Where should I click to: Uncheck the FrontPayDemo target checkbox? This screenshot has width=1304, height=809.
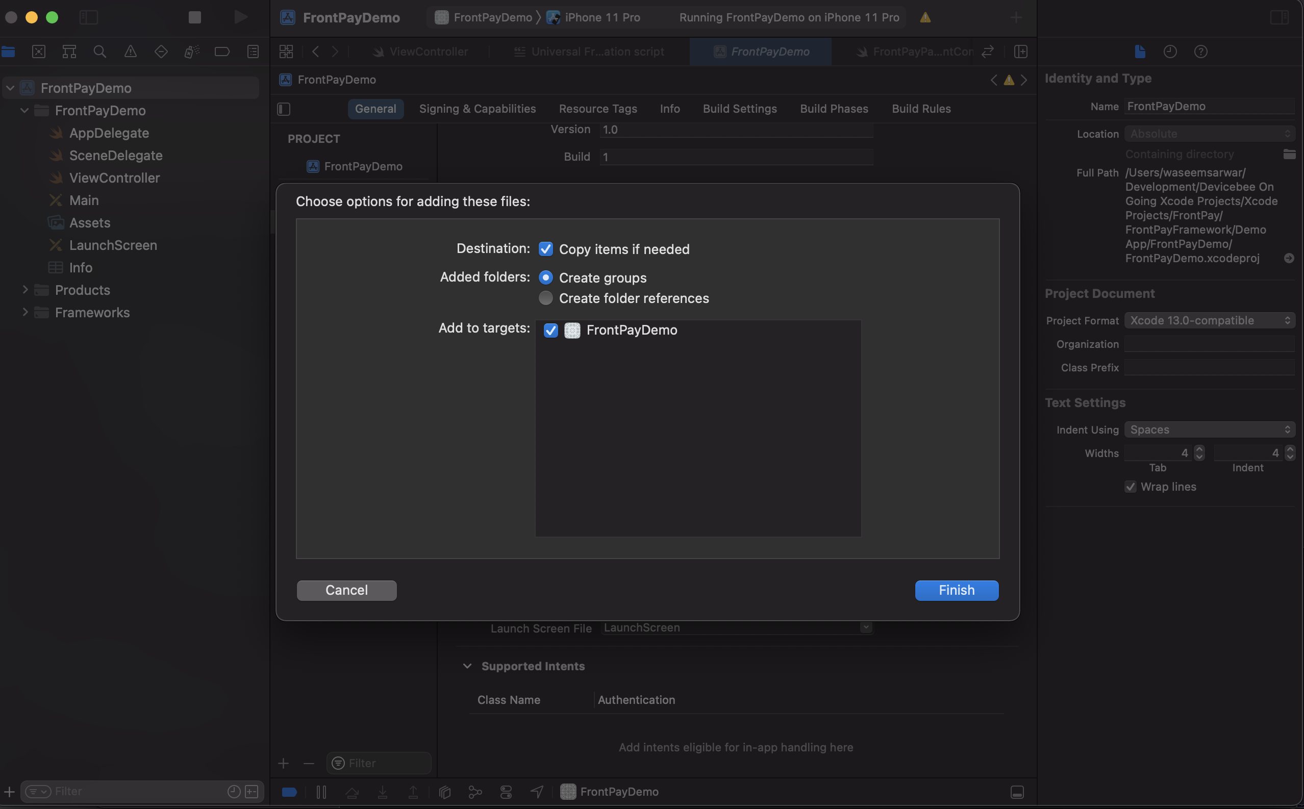(x=550, y=330)
